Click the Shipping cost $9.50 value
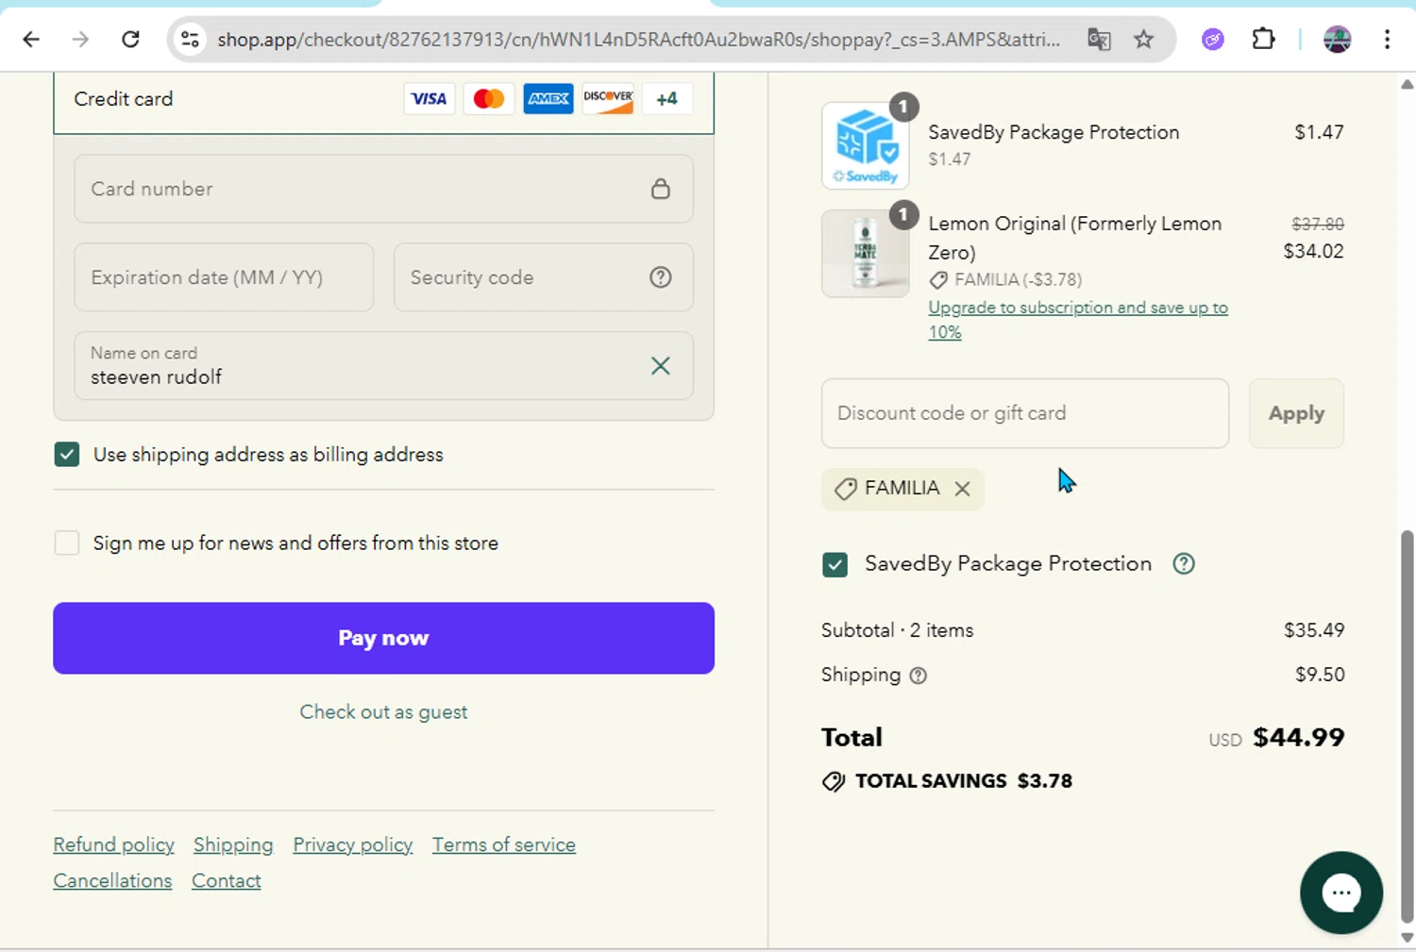Screen dimensions: 1416x952 pyautogui.click(x=1320, y=675)
